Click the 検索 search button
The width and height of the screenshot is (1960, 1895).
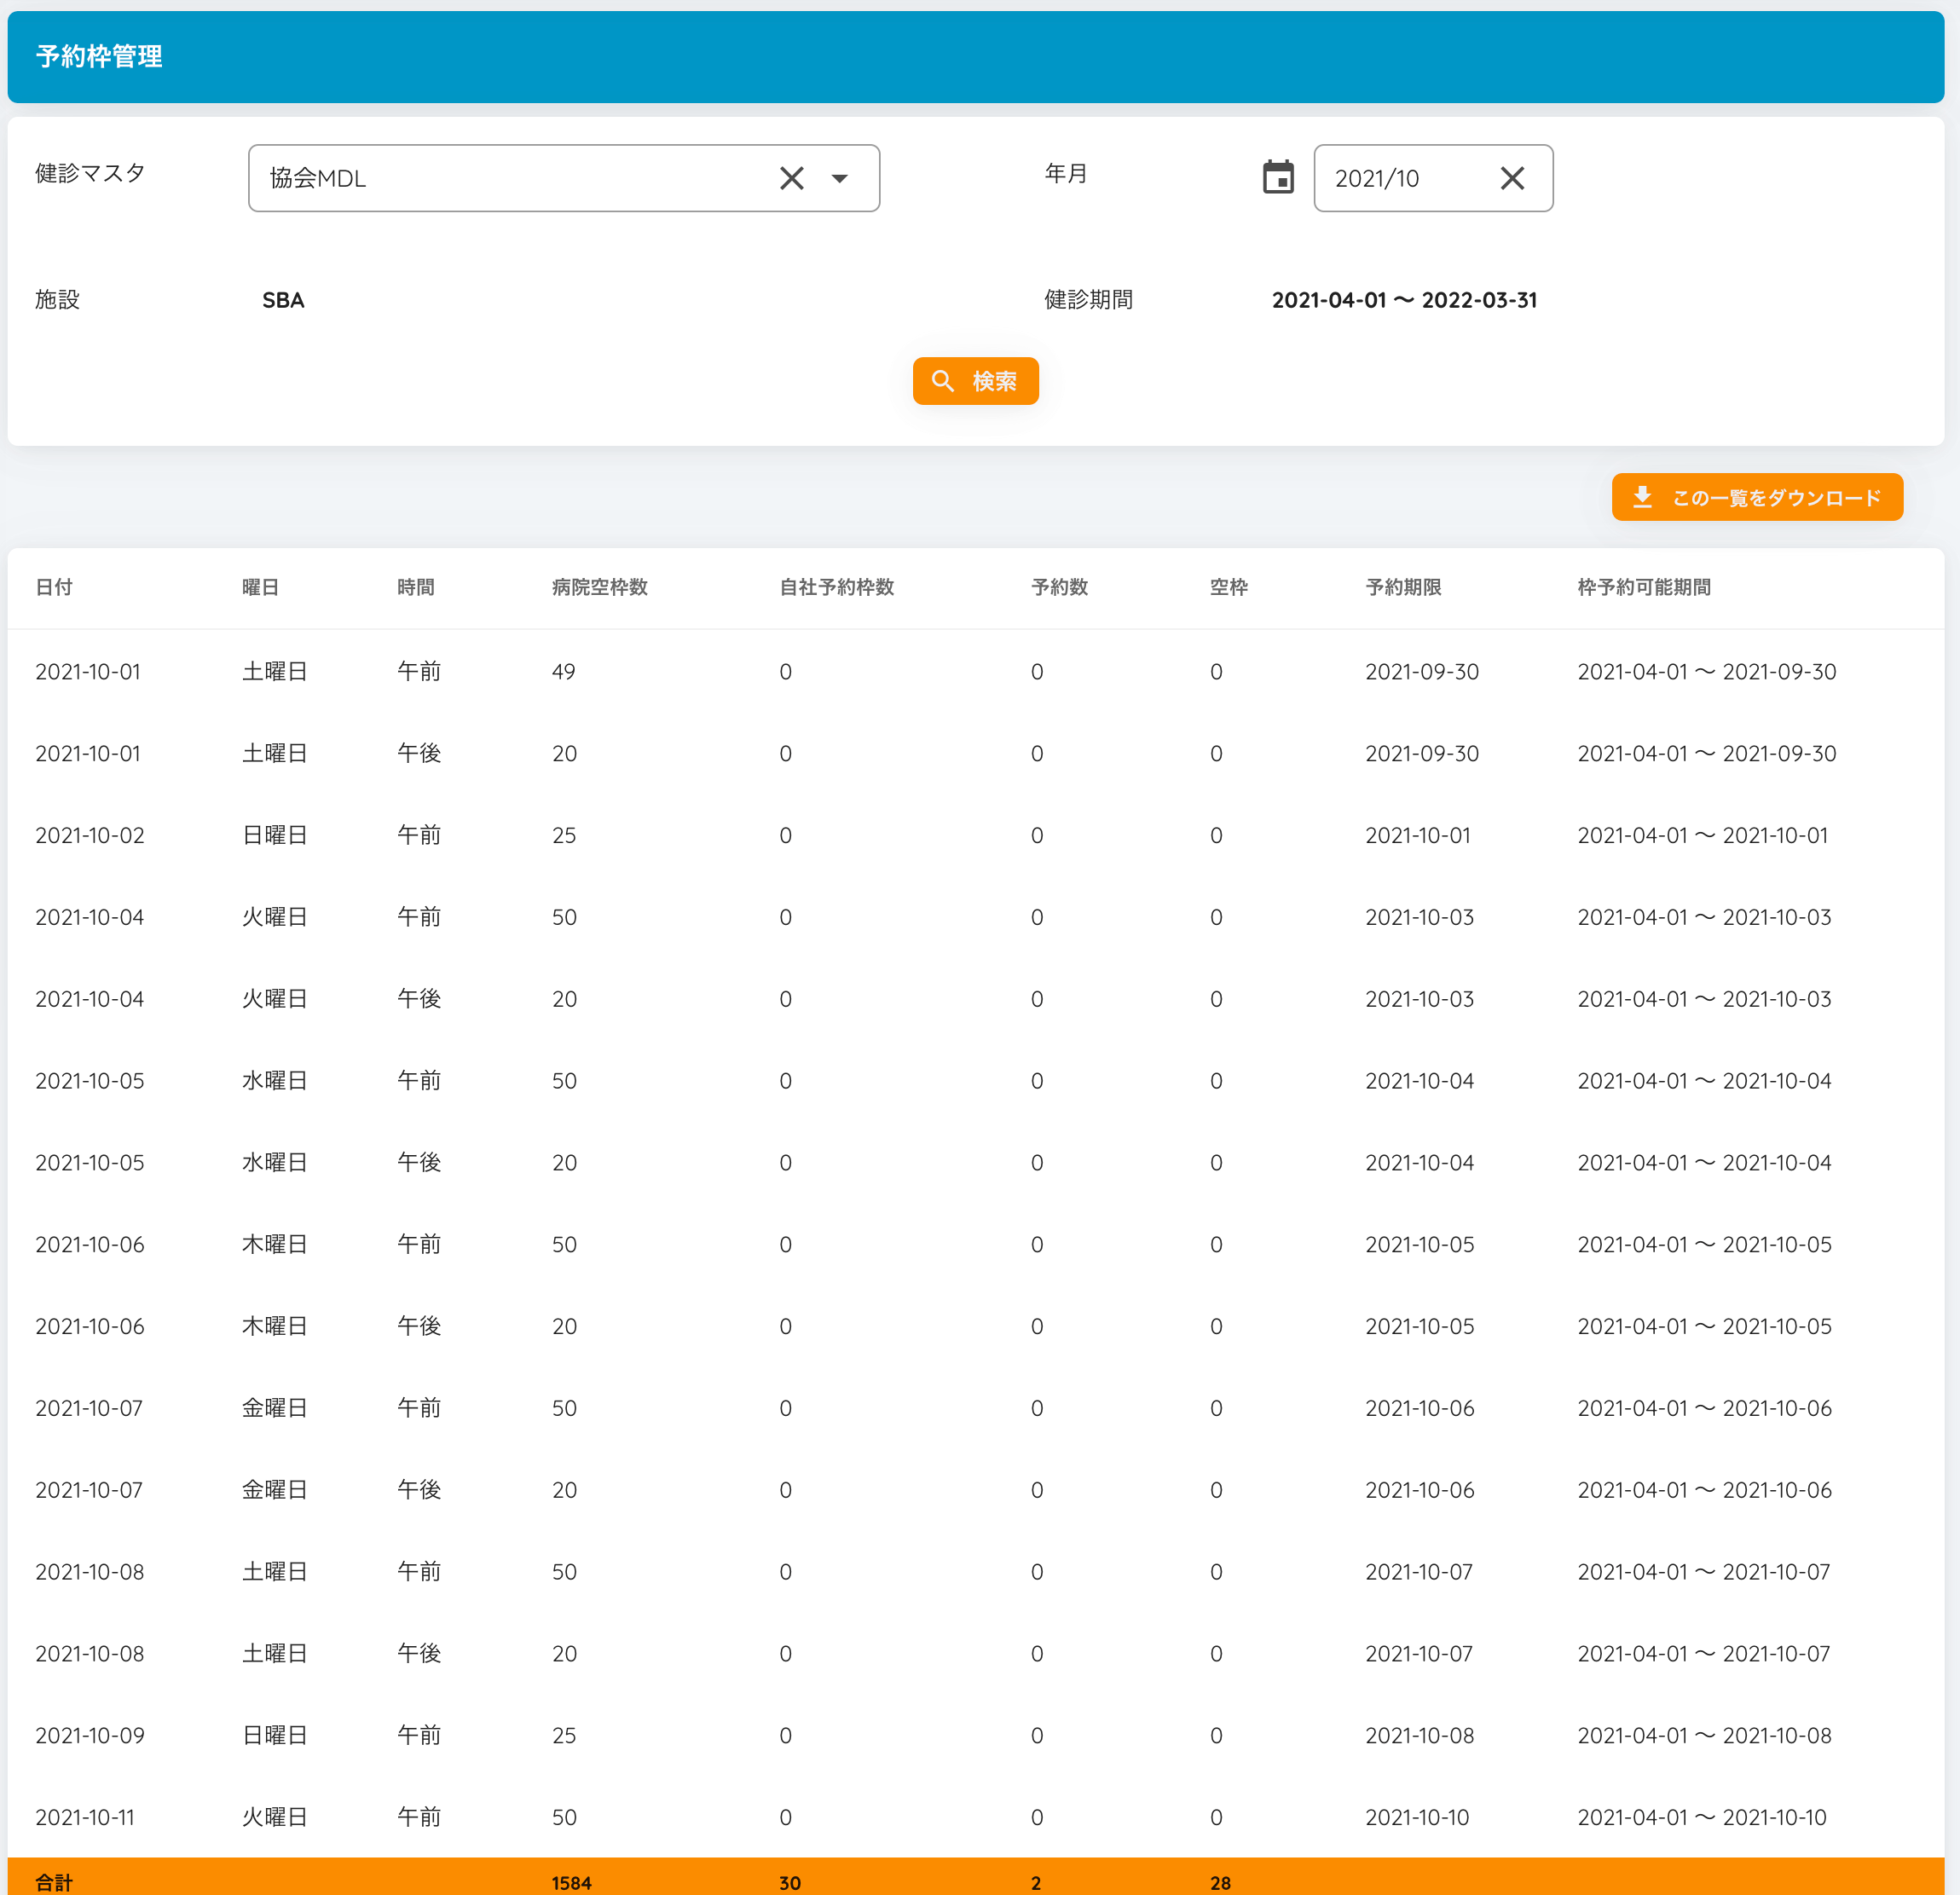tap(975, 381)
